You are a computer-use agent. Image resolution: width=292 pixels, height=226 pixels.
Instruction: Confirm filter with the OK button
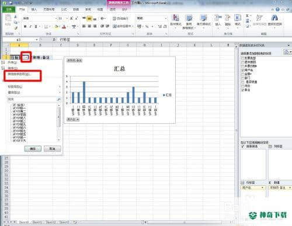tap(33, 149)
